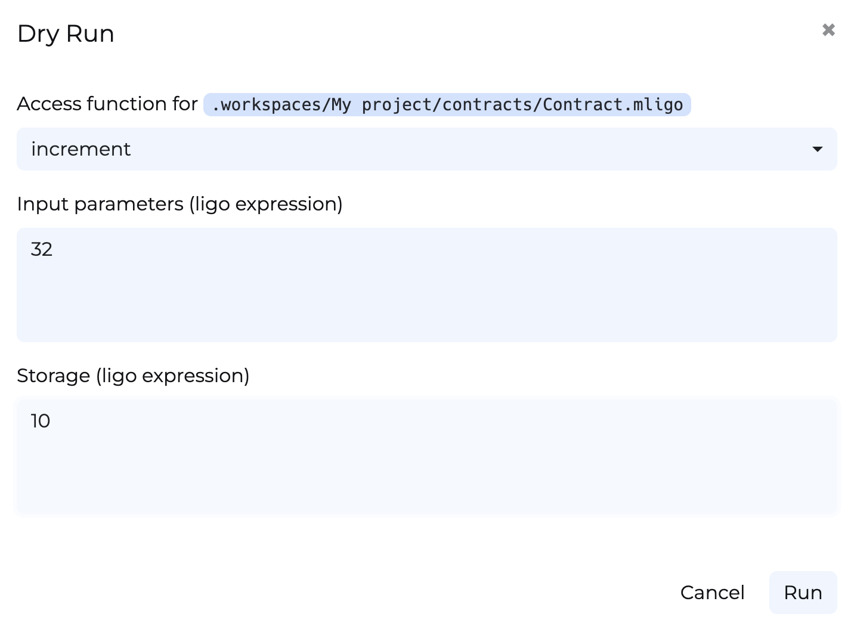This screenshot has height=626, width=854.
Task: Click the 'Access function for' label
Action: (107, 104)
